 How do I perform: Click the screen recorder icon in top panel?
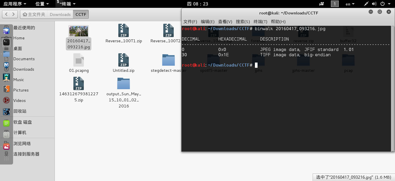[x=322, y=4]
